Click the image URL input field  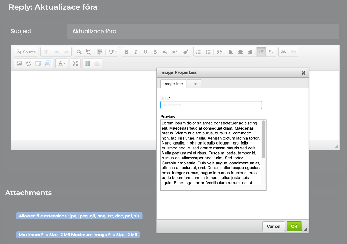point(211,105)
